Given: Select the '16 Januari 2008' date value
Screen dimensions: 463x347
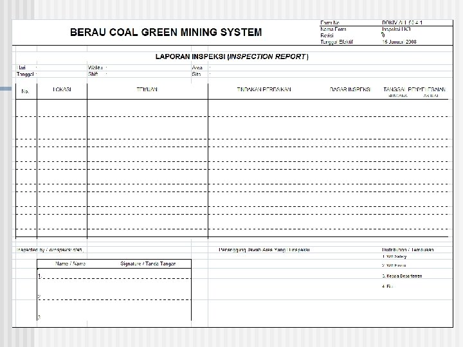Looking at the screenshot, I should (x=399, y=42).
